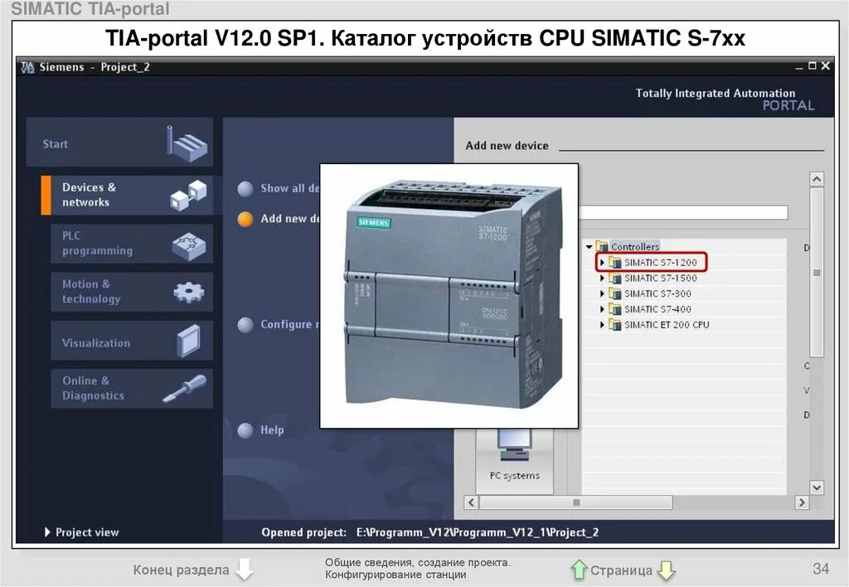This screenshot has height=587, width=849.
Task: Click the SIMATIC S7-300 folder icon
Action: click(x=614, y=293)
